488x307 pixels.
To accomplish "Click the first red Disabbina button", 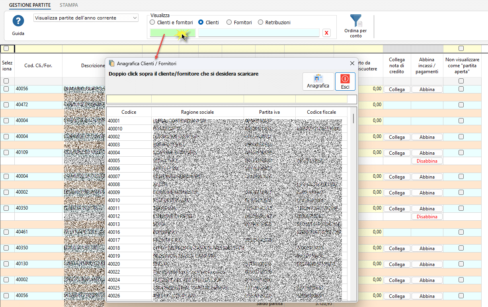I will click(x=427, y=161).
